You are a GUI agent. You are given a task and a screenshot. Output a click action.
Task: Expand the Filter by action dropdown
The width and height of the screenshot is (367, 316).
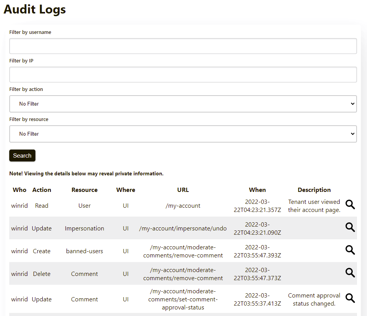tap(183, 104)
